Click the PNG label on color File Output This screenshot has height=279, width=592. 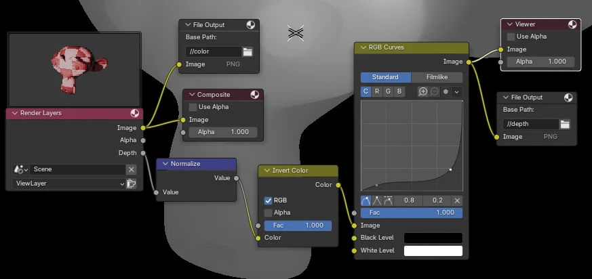point(233,64)
